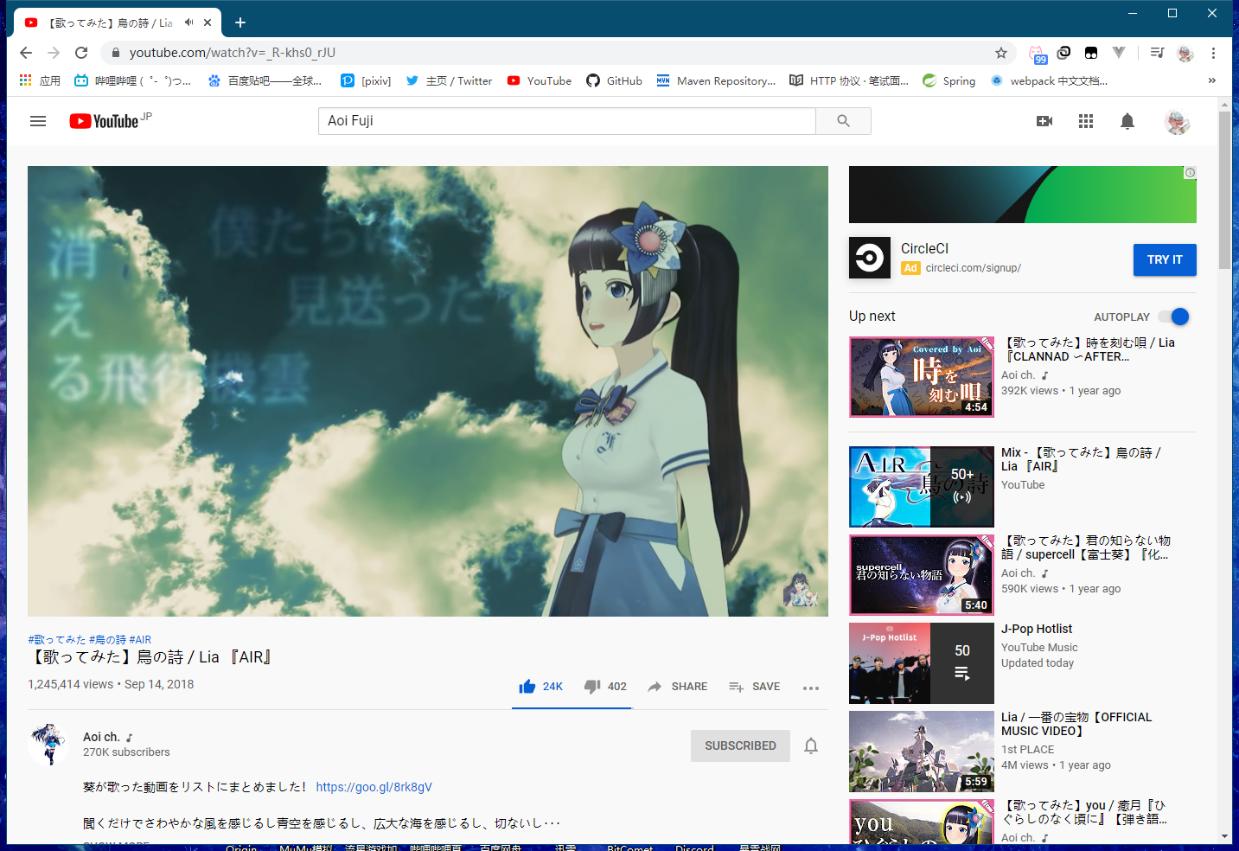Go back with the browser back arrow

26,53
